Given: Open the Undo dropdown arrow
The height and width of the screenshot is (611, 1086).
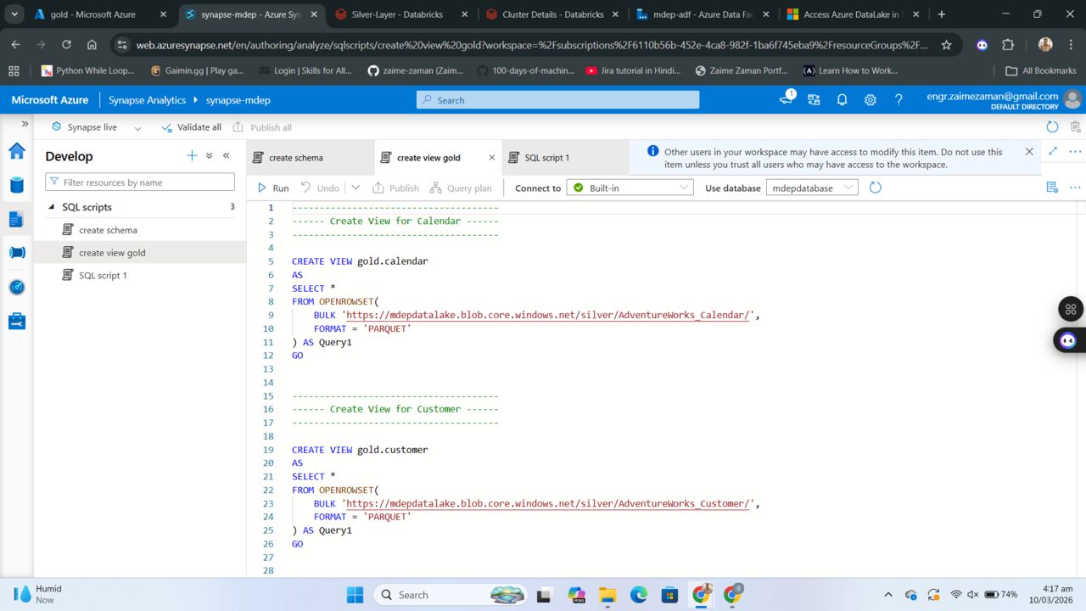Looking at the screenshot, I should point(355,188).
